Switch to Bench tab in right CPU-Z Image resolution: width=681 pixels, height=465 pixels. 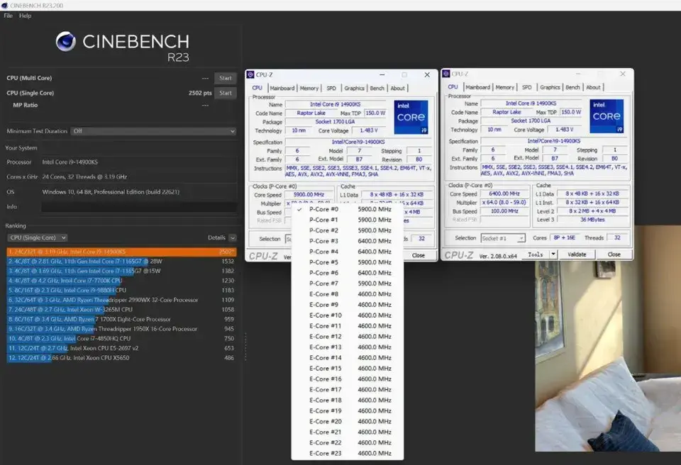click(x=572, y=87)
